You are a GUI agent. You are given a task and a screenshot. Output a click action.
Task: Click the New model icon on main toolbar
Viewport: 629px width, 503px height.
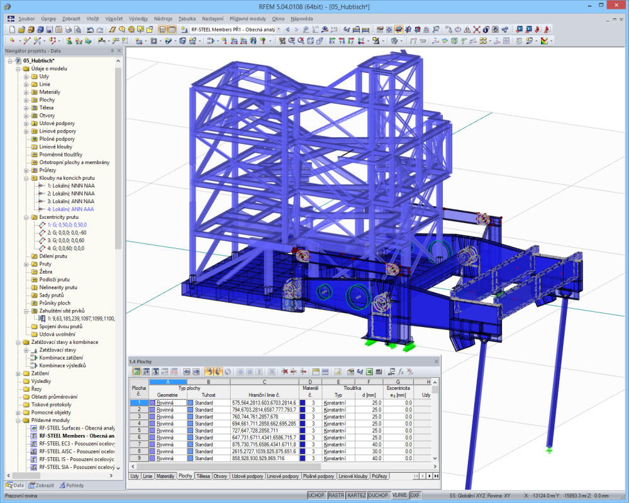click(x=11, y=30)
